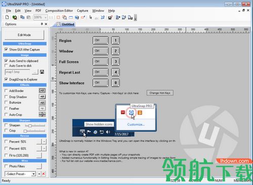Toggle Drag&Drop to Explorer checkbox
This screenshot has height=185, width=253.
6,79
